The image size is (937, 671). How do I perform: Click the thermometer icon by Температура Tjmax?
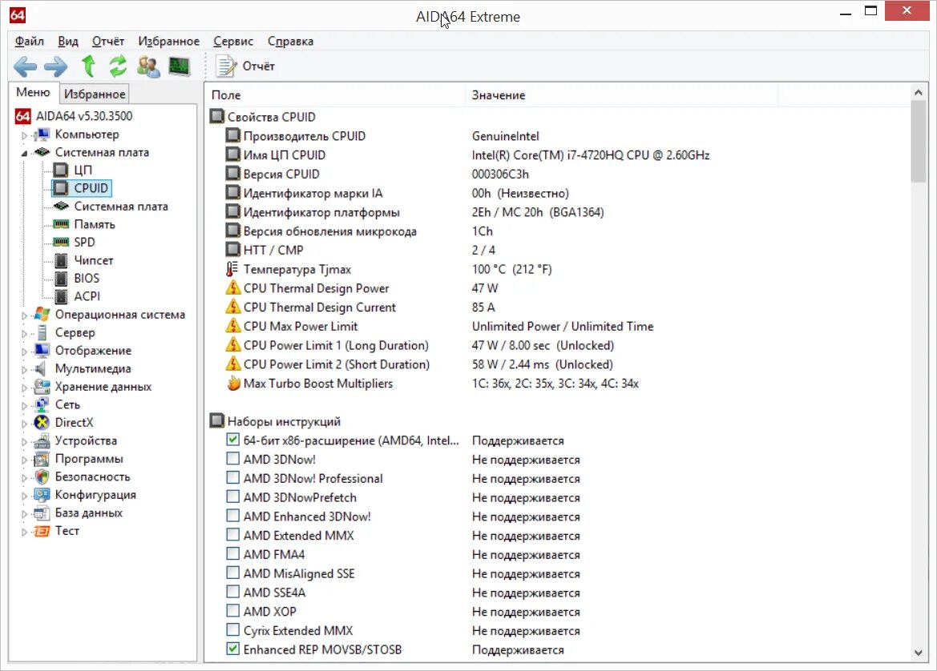232,269
